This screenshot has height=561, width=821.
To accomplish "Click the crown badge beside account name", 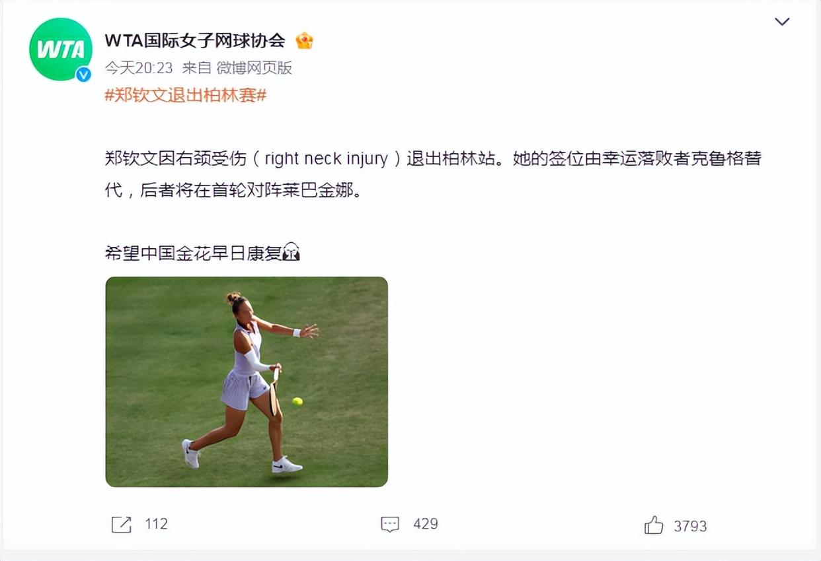I will 304,41.
